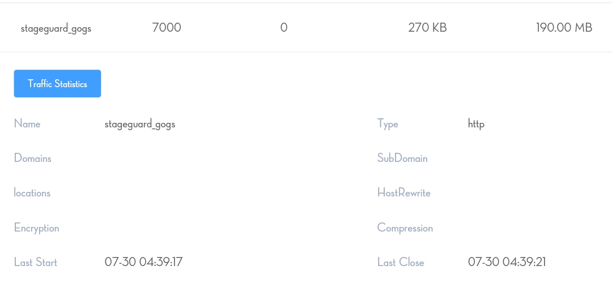This screenshot has width=612, height=287.
Task: Click the HostRewrite field label
Action: pyautogui.click(x=403, y=193)
